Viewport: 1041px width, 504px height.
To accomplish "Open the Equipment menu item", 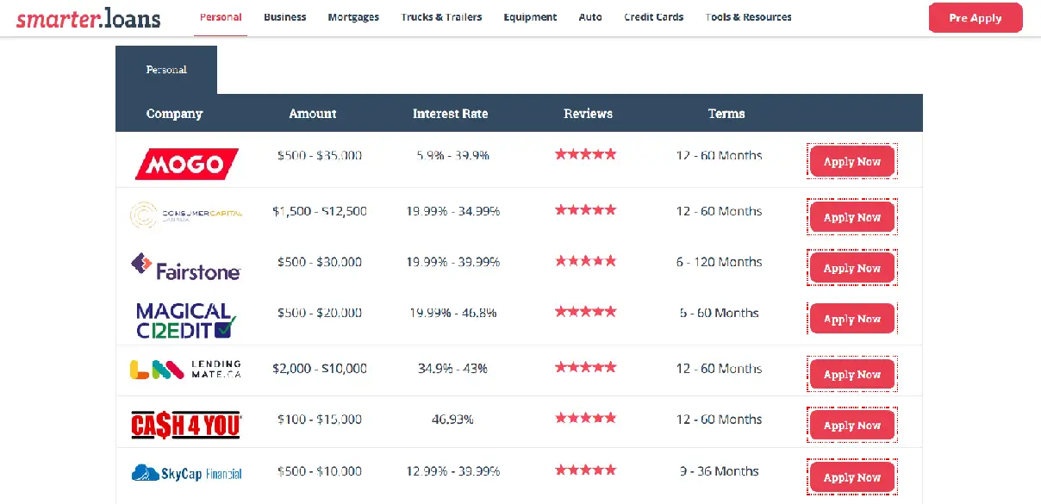I will (x=530, y=17).
